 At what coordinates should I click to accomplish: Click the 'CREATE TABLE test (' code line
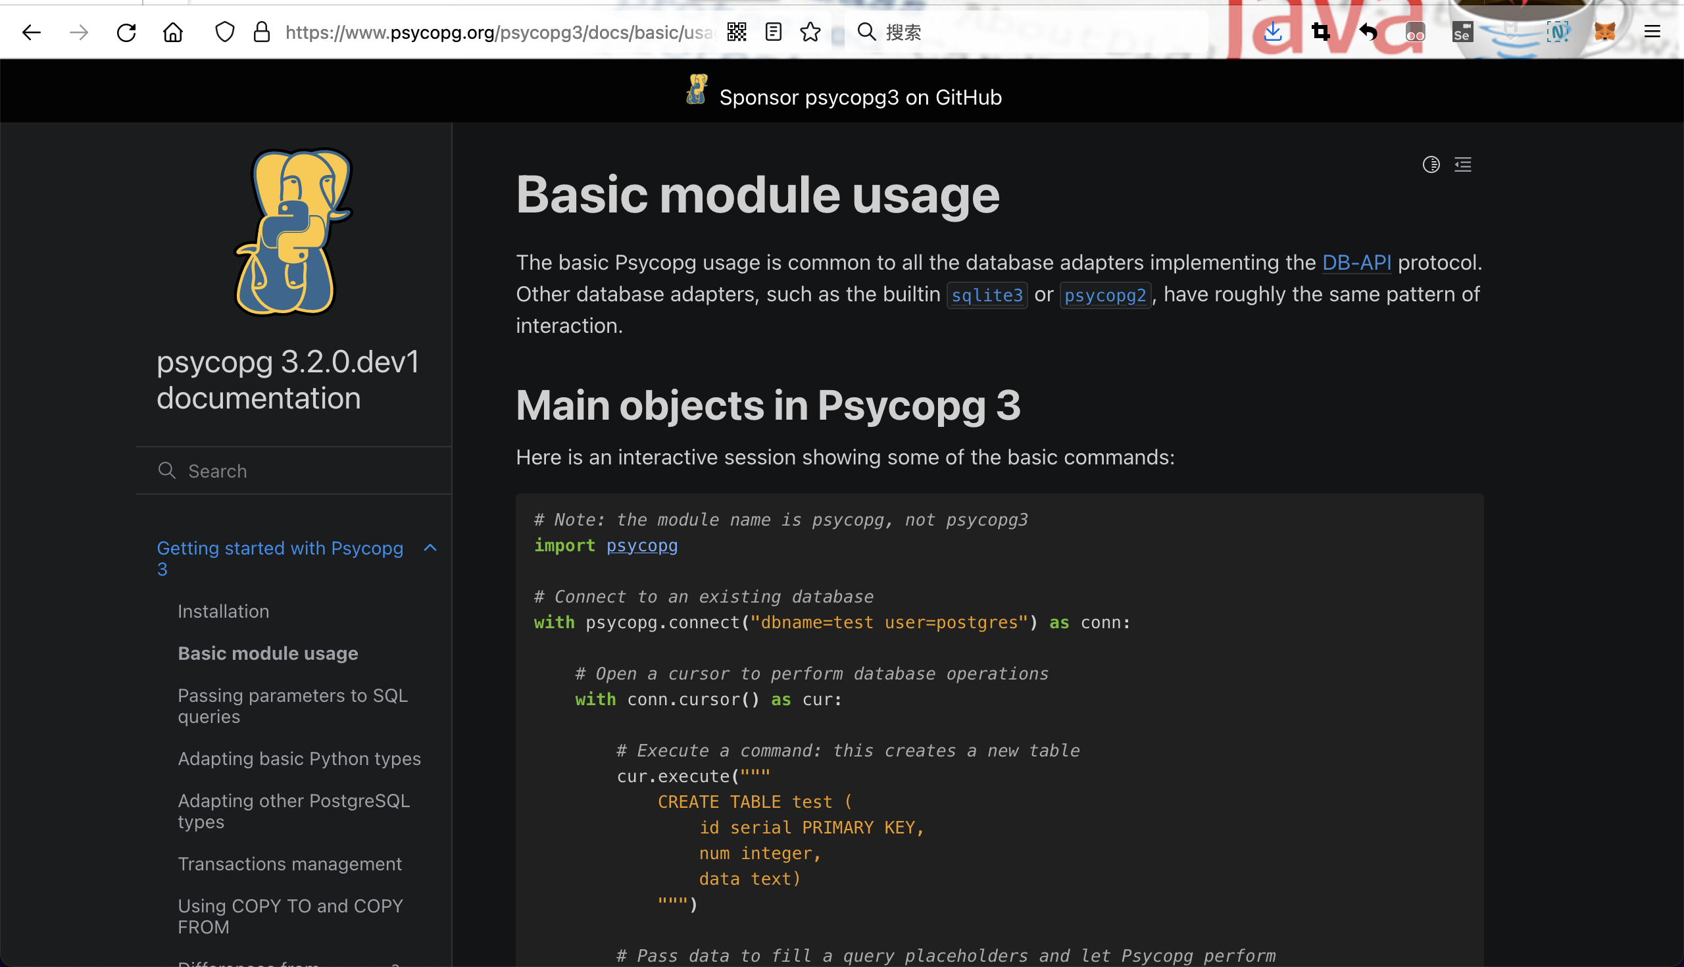coord(755,802)
